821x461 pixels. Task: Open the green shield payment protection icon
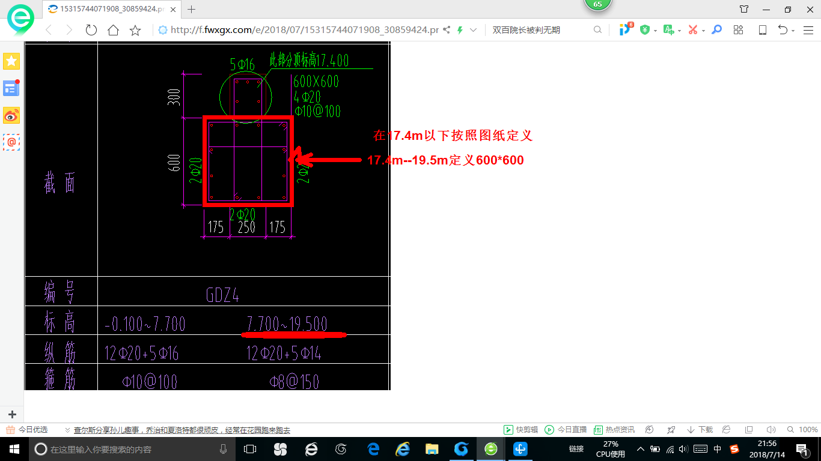tap(645, 30)
